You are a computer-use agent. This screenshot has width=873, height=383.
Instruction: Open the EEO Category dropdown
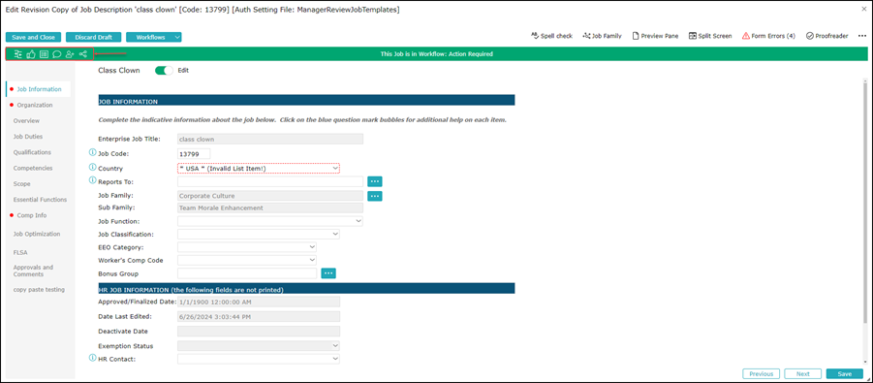point(247,246)
